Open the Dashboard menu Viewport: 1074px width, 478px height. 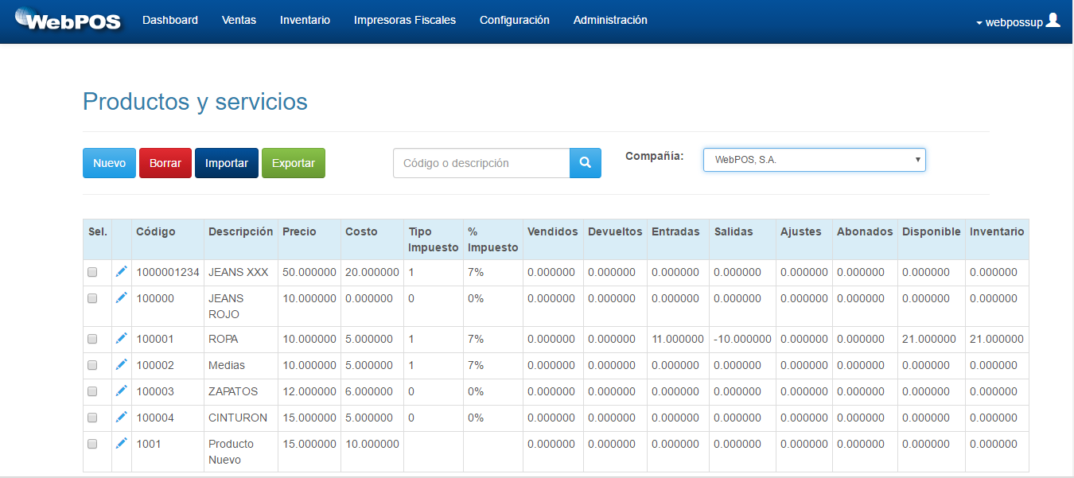[x=170, y=20]
